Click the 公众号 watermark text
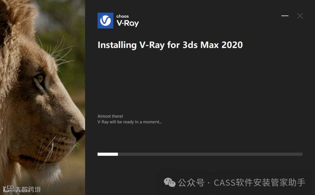Image resolution: width=315 pixels, height=195 pixels. (191, 182)
